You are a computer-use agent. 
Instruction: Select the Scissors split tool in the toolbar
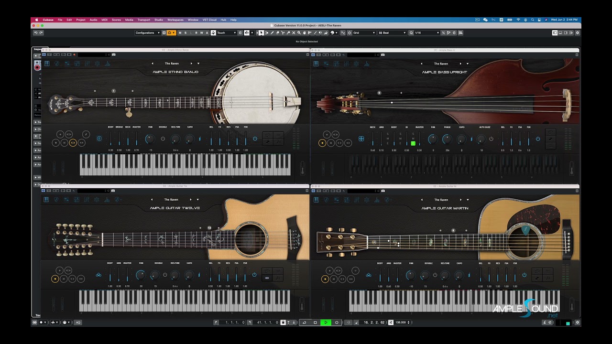coord(283,32)
